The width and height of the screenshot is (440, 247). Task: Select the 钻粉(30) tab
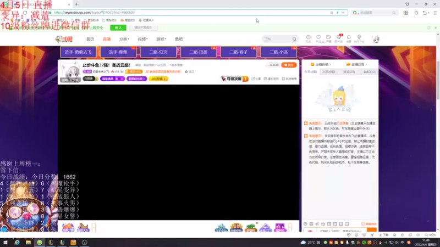(x=369, y=72)
